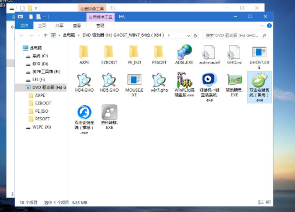Open the Share ribbon tab
The width and height of the screenshot is (295, 212).
(60, 26)
